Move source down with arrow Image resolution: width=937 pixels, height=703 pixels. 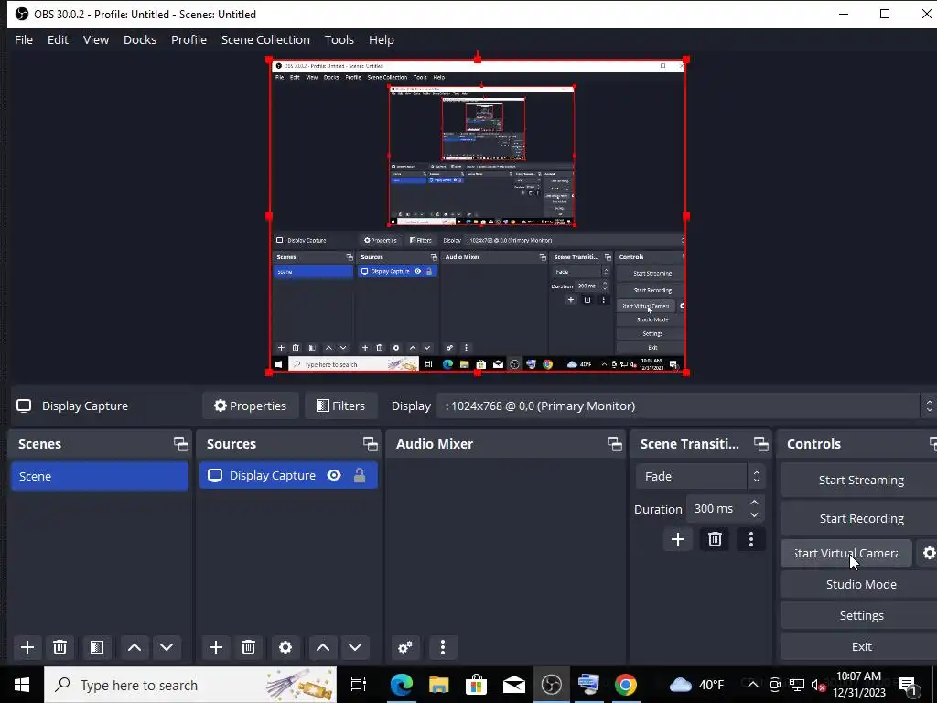pos(355,647)
